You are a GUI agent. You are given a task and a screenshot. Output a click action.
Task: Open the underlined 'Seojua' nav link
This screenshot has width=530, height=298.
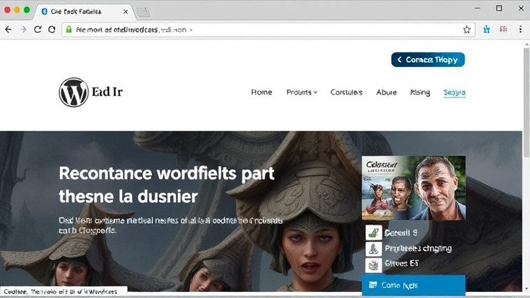point(454,92)
